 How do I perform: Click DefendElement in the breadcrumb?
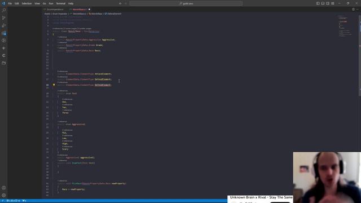point(114,14)
